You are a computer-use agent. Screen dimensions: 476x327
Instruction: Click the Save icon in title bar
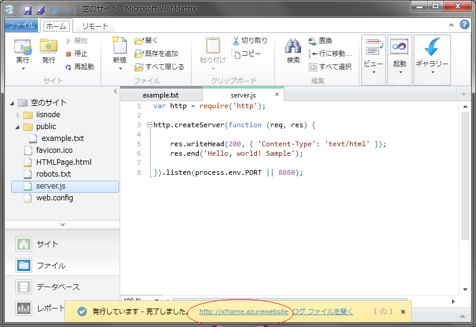27,11
